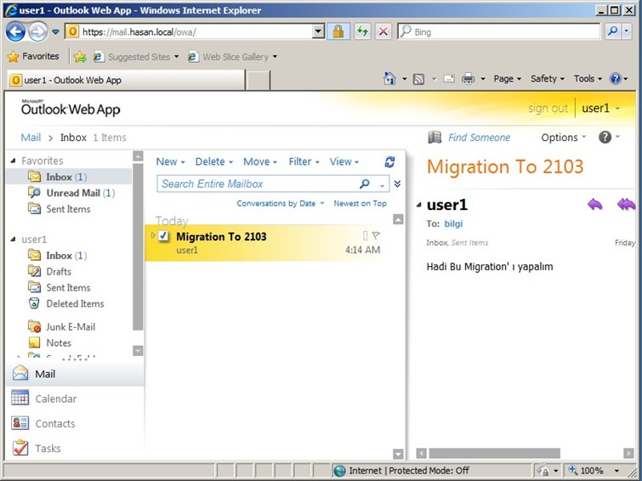This screenshot has width=642, height=481.
Task: Click the red Stop loading icon
Action: [383, 31]
